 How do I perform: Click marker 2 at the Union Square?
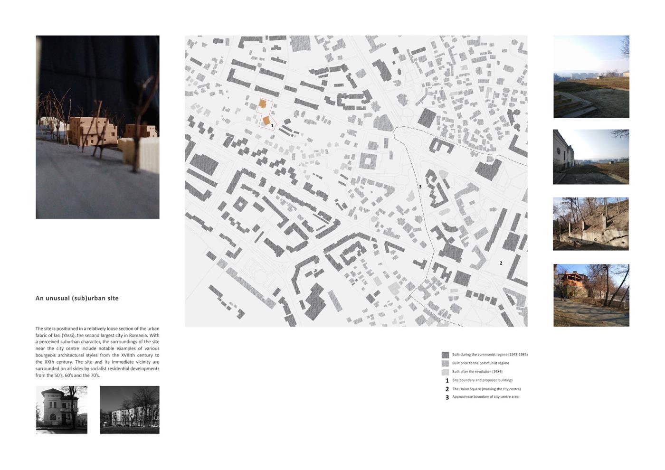pos(501,263)
